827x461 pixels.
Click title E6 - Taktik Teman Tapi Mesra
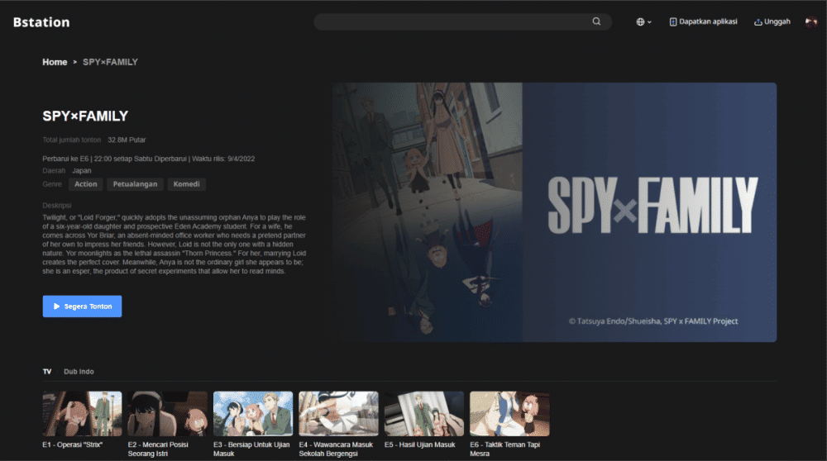504,449
